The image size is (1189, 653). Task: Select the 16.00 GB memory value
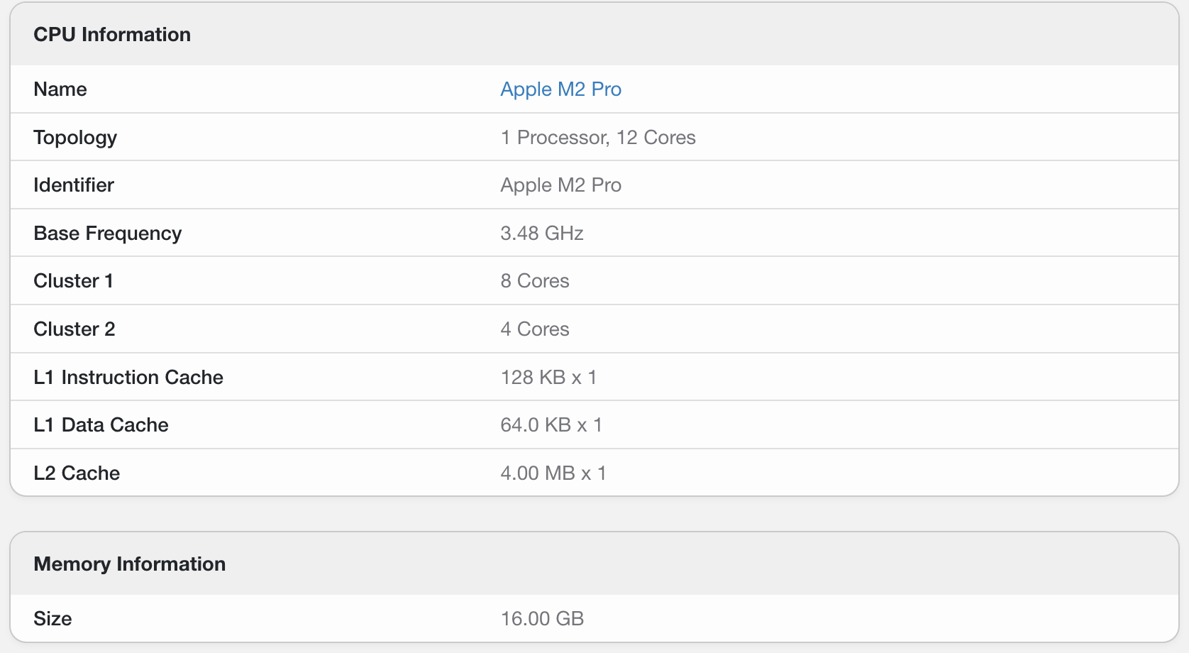coord(542,618)
